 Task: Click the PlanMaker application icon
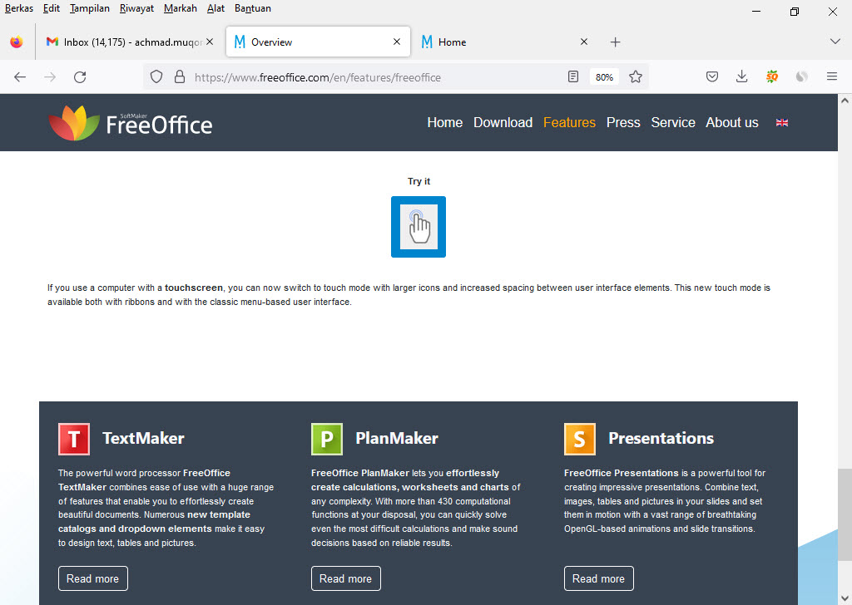pos(326,439)
